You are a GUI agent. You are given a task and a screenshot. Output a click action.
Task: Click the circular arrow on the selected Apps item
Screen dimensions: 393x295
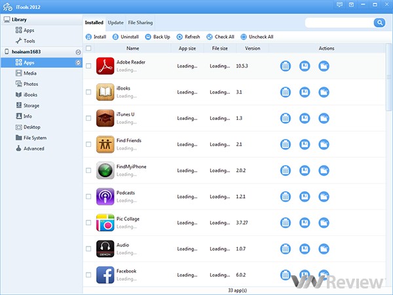(78, 62)
